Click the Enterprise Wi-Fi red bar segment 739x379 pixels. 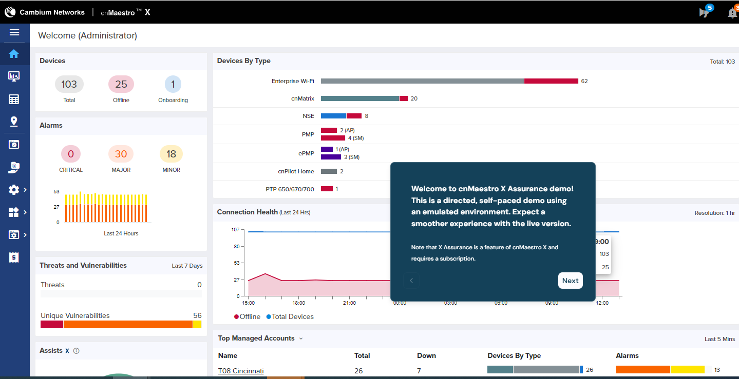click(551, 81)
